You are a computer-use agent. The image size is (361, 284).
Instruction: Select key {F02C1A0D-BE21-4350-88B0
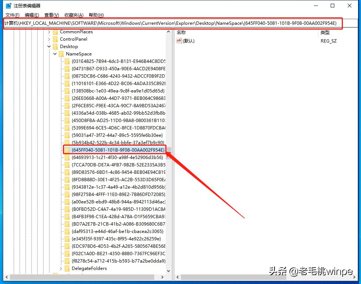[x=118, y=254]
